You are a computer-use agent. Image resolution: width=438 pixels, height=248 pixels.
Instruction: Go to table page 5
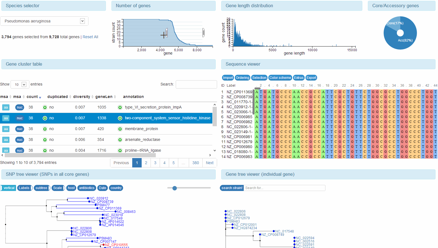(x=174, y=163)
